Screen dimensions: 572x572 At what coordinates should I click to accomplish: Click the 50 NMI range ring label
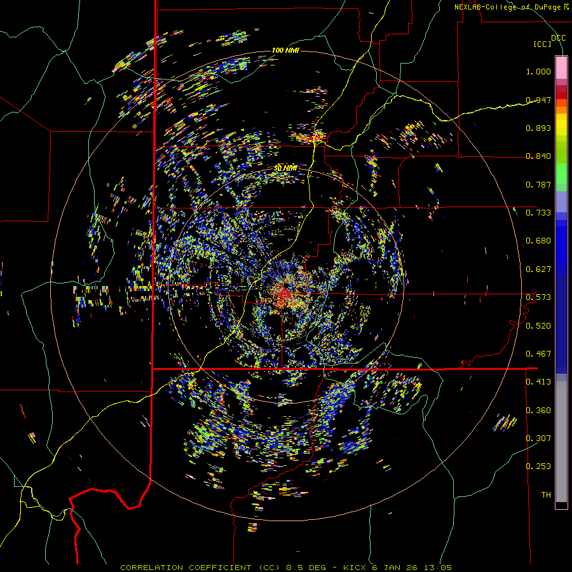click(x=285, y=168)
